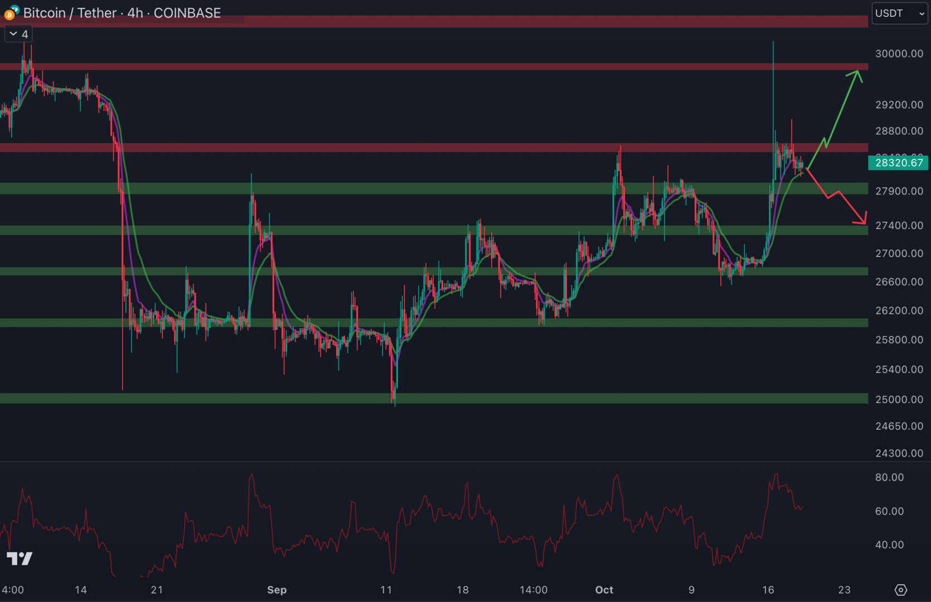Click the Oct label on time axis
This screenshot has height=602, width=931.
click(x=604, y=590)
